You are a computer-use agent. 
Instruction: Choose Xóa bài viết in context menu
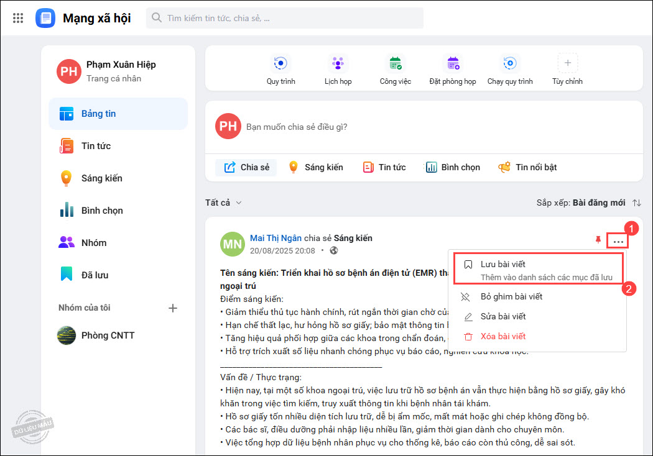(502, 336)
